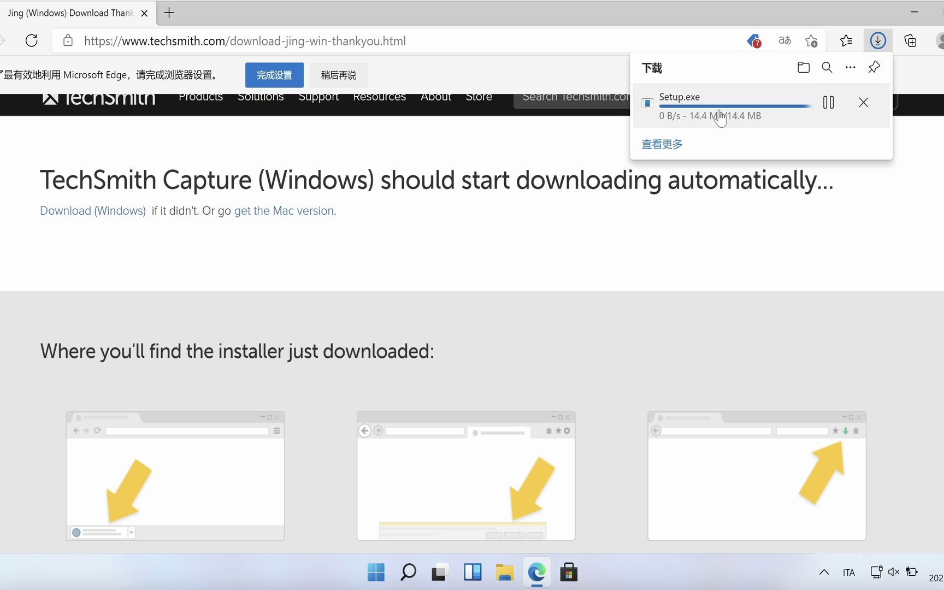Open the Support menu
The width and height of the screenshot is (944, 590).
pos(318,97)
